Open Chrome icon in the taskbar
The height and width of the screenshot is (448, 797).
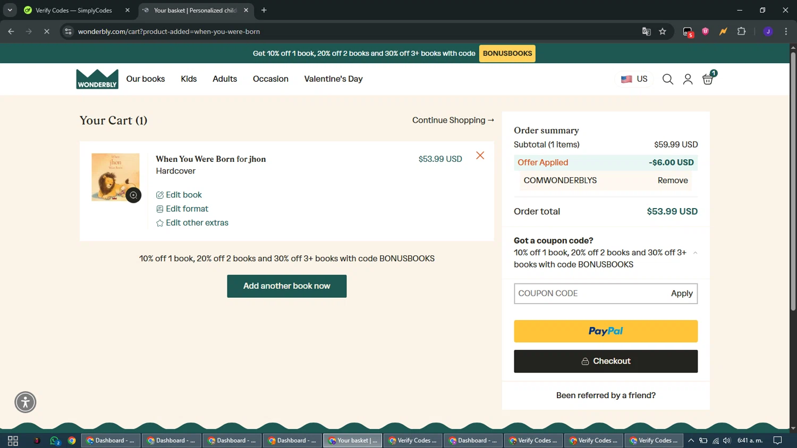(x=72, y=441)
